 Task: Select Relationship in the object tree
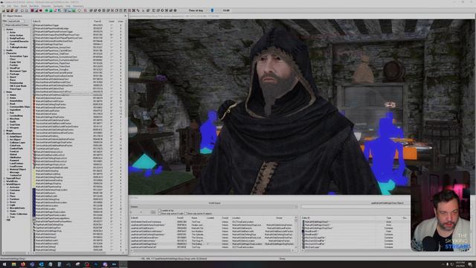tap(16, 83)
